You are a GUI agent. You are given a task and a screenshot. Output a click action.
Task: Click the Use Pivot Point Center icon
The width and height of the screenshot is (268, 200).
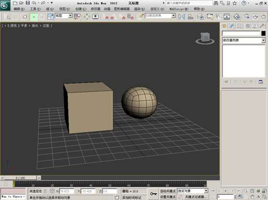77,17
